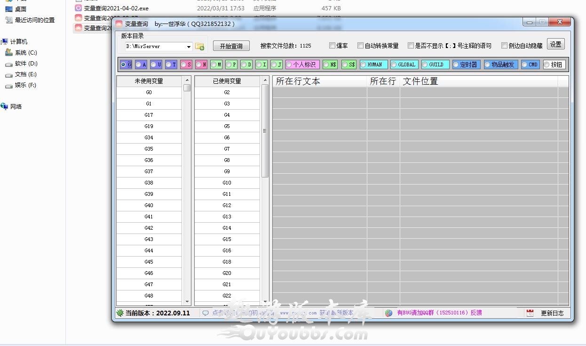This screenshot has width=586, height=346.
Task: Click the browse folder icon beside directory path
Action: click(x=199, y=46)
